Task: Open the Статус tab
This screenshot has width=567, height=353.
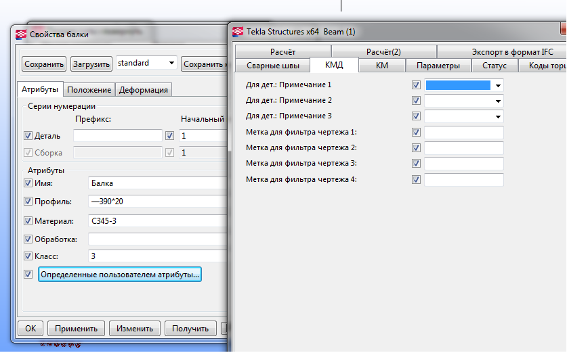Action: (495, 66)
